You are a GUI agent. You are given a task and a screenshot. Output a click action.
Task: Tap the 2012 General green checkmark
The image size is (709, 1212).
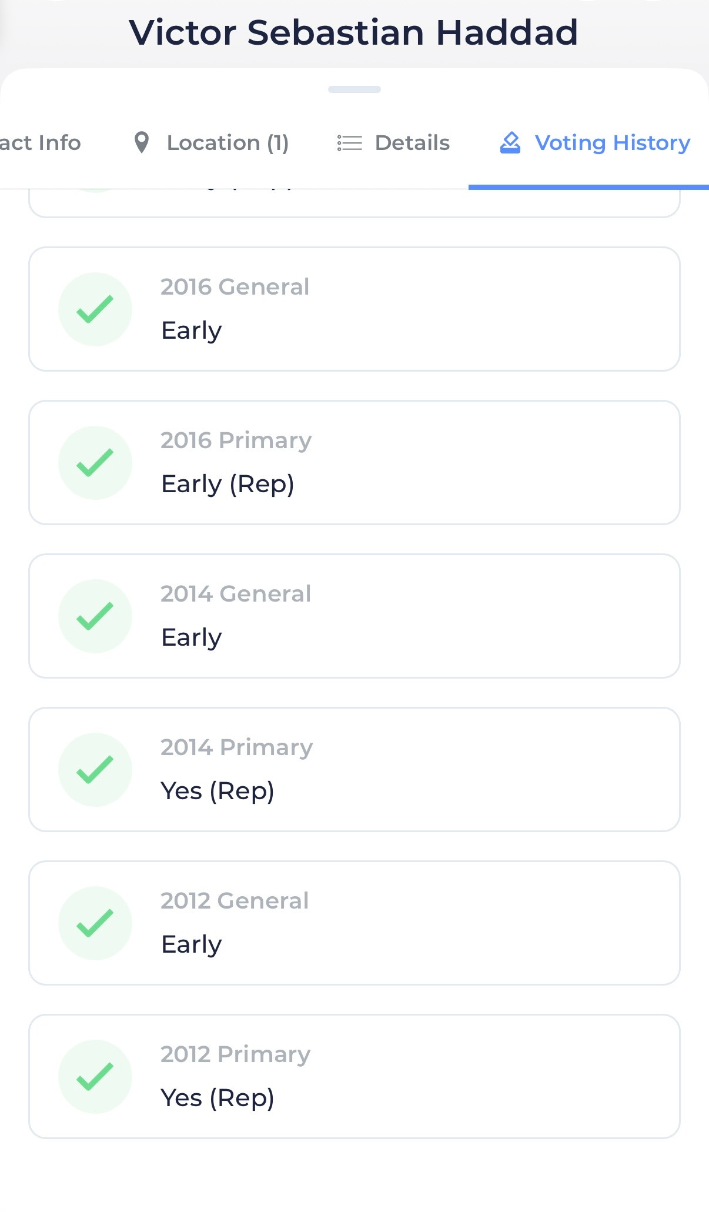point(95,923)
